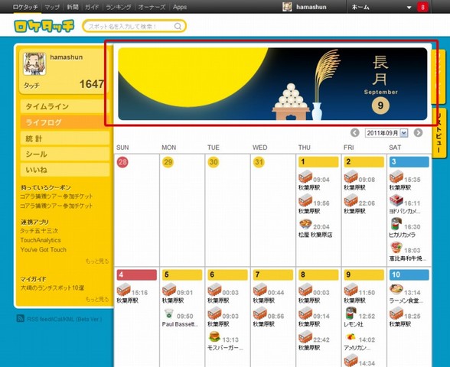Viewport: 450px width, 367px height.
Task: Open the You've Got Touch link
Action: click(44, 249)
